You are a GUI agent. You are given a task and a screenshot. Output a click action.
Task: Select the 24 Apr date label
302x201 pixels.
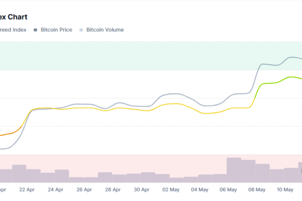pos(55,189)
